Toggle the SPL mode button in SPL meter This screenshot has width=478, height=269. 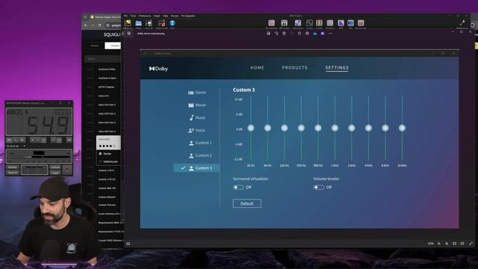tap(10, 140)
